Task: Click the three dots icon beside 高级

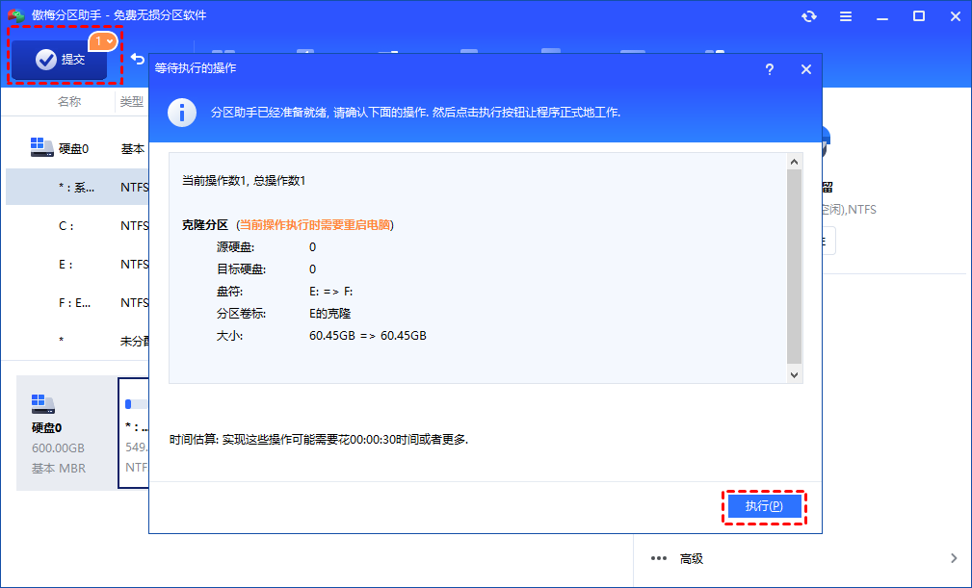Action: coord(659,558)
